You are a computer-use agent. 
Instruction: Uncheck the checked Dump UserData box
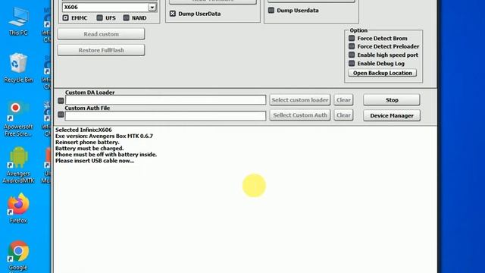coord(173,14)
